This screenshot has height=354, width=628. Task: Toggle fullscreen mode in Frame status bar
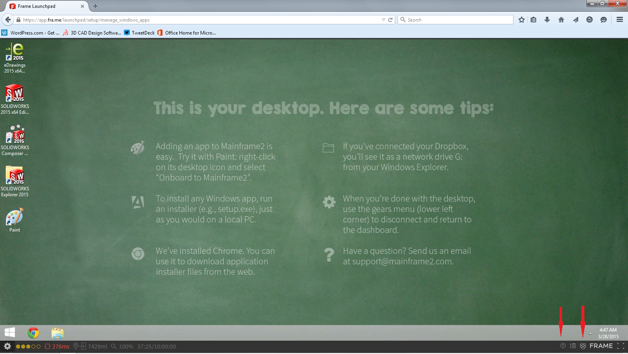[x=621, y=346]
